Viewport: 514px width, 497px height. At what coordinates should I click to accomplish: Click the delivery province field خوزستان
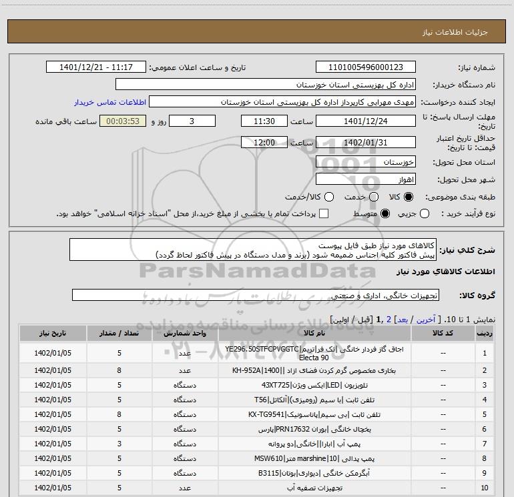(366, 161)
